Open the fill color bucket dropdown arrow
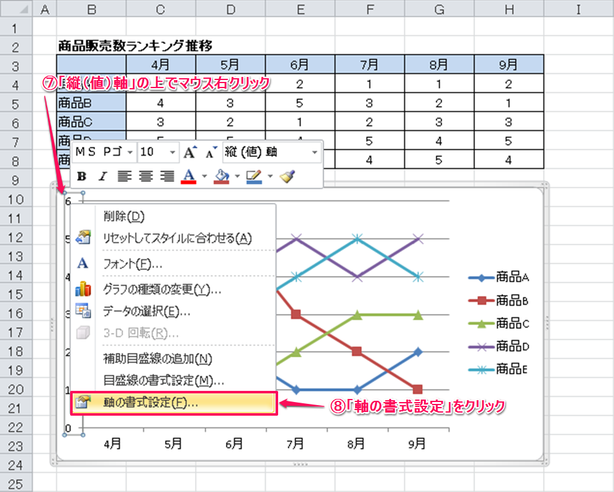614x492 pixels. click(237, 176)
